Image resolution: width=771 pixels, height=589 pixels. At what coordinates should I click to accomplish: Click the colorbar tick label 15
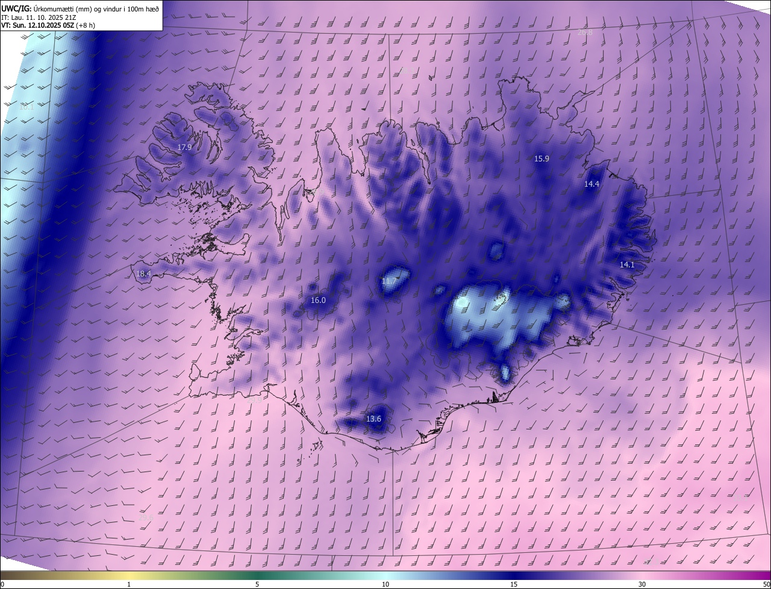click(x=514, y=584)
